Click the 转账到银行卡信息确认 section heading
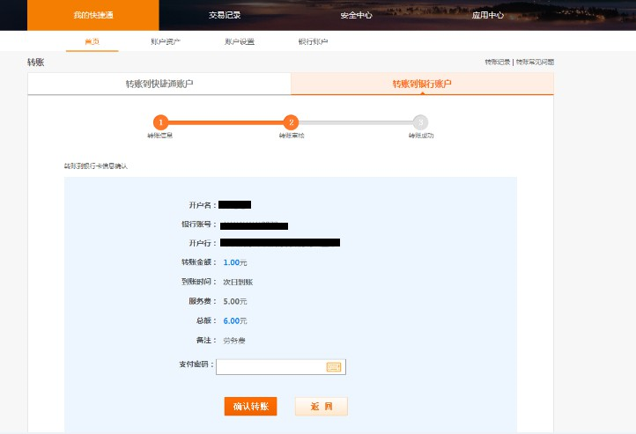This screenshot has width=636, height=434. [x=96, y=166]
